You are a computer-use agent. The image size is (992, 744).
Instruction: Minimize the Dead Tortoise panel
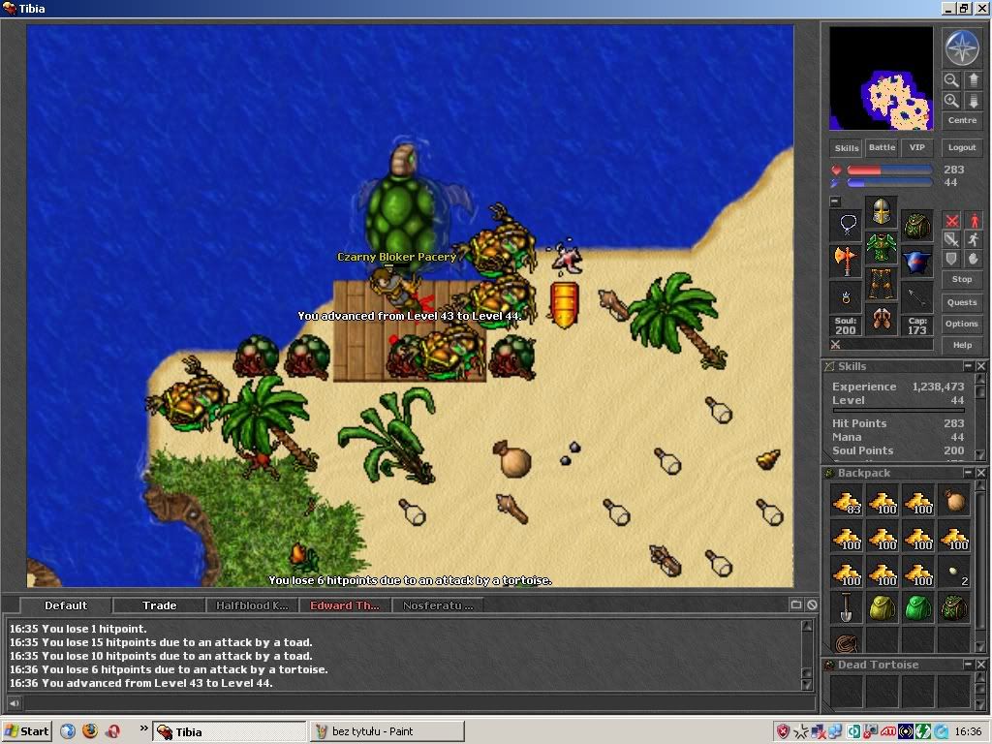[x=968, y=665]
